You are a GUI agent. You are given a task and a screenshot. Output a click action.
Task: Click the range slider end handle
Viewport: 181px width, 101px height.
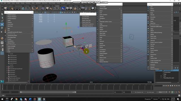point(75,92)
